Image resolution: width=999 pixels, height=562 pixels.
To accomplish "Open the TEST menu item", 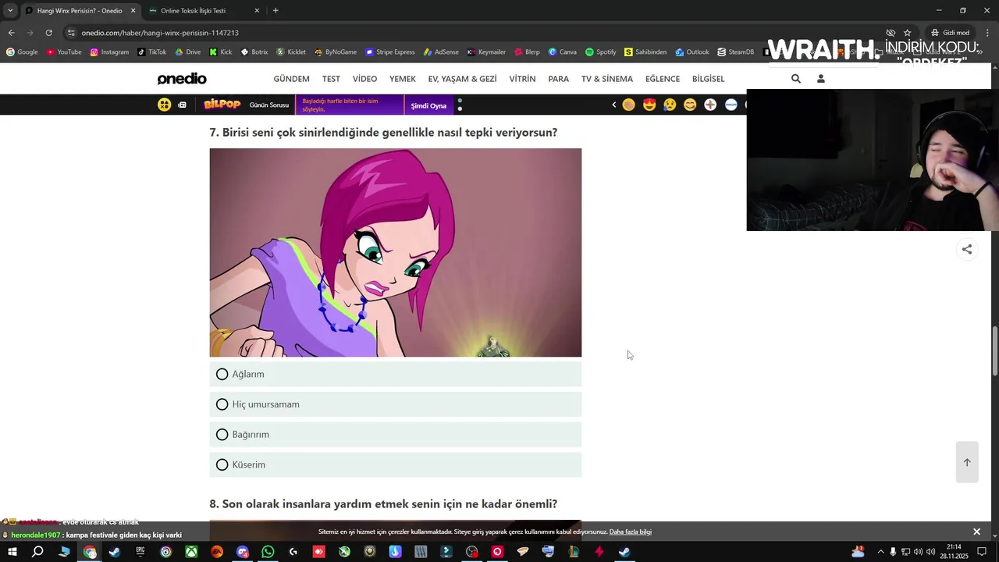I will pyautogui.click(x=331, y=79).
